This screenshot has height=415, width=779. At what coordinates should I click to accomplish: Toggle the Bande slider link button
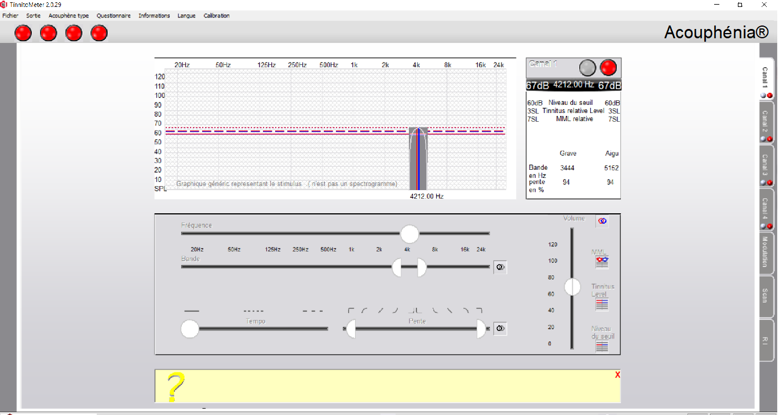pyautogui.click(x=500, y=267)
